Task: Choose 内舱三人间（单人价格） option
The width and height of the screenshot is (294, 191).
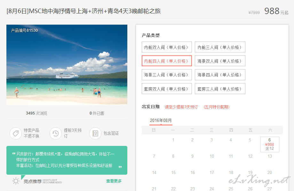Action: click(220, 47)
